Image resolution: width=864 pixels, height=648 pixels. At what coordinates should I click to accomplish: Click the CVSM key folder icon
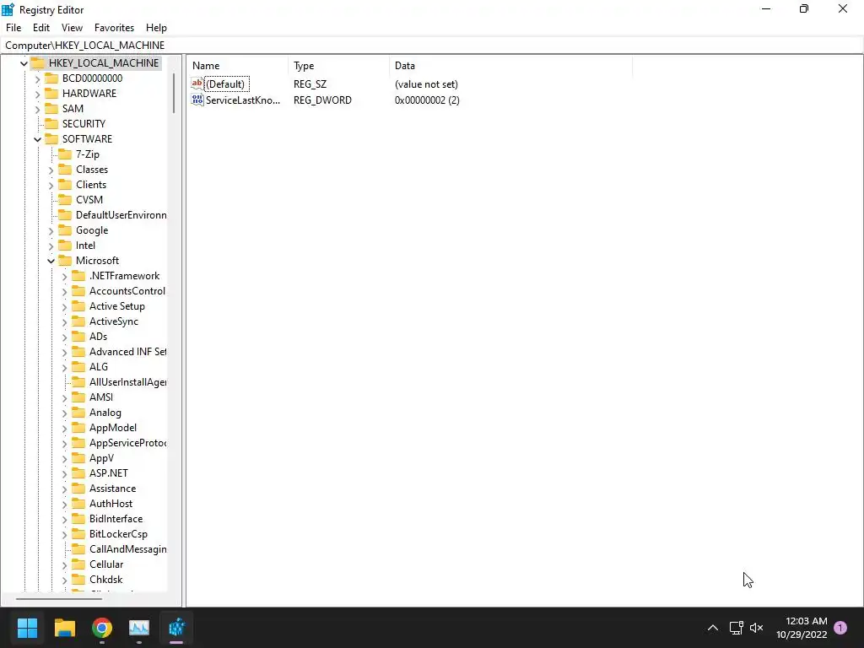(x=65, y=199)
